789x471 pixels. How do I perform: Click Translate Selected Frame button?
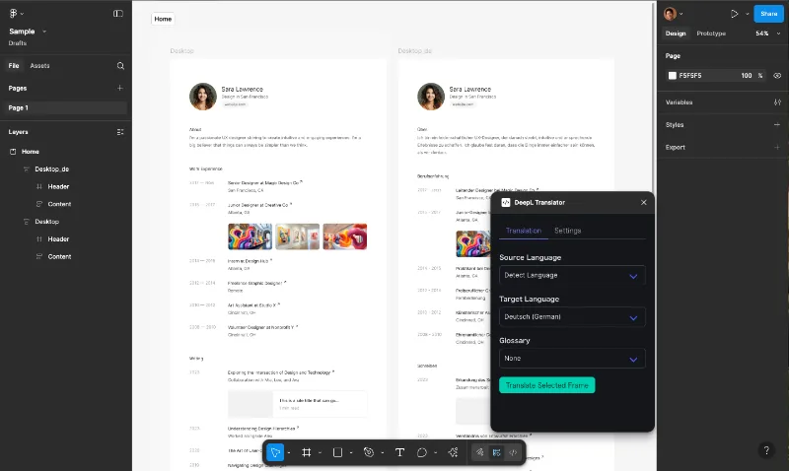tap(547, 385)
